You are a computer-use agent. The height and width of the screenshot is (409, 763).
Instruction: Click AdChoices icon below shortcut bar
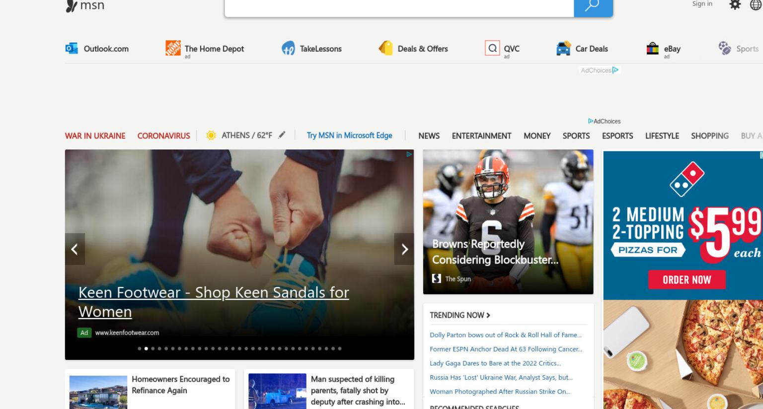point(615,70)
